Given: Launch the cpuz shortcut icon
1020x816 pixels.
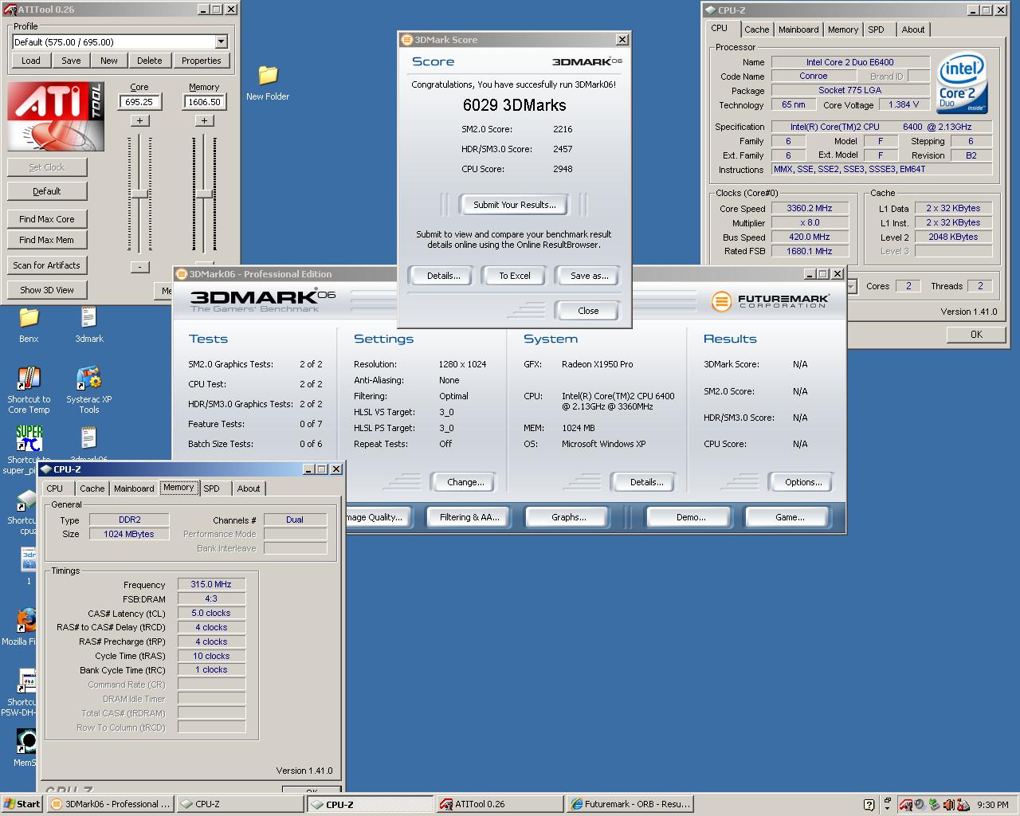Looking at the screenshot, I should pos(27,499).
